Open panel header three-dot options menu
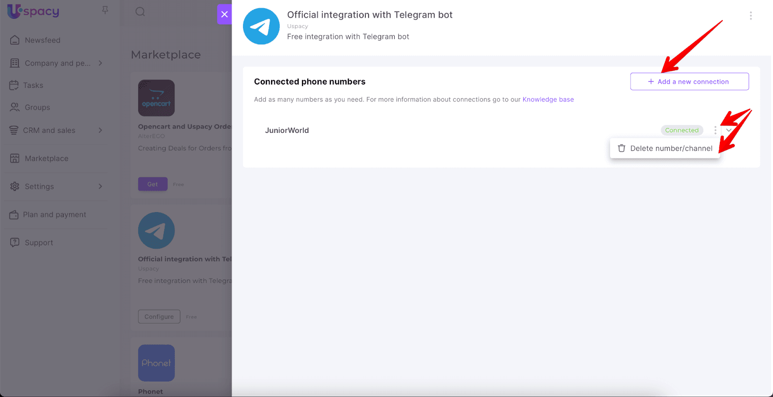The width and height of the screenshot is (773, 397). [x=750, y=15]
